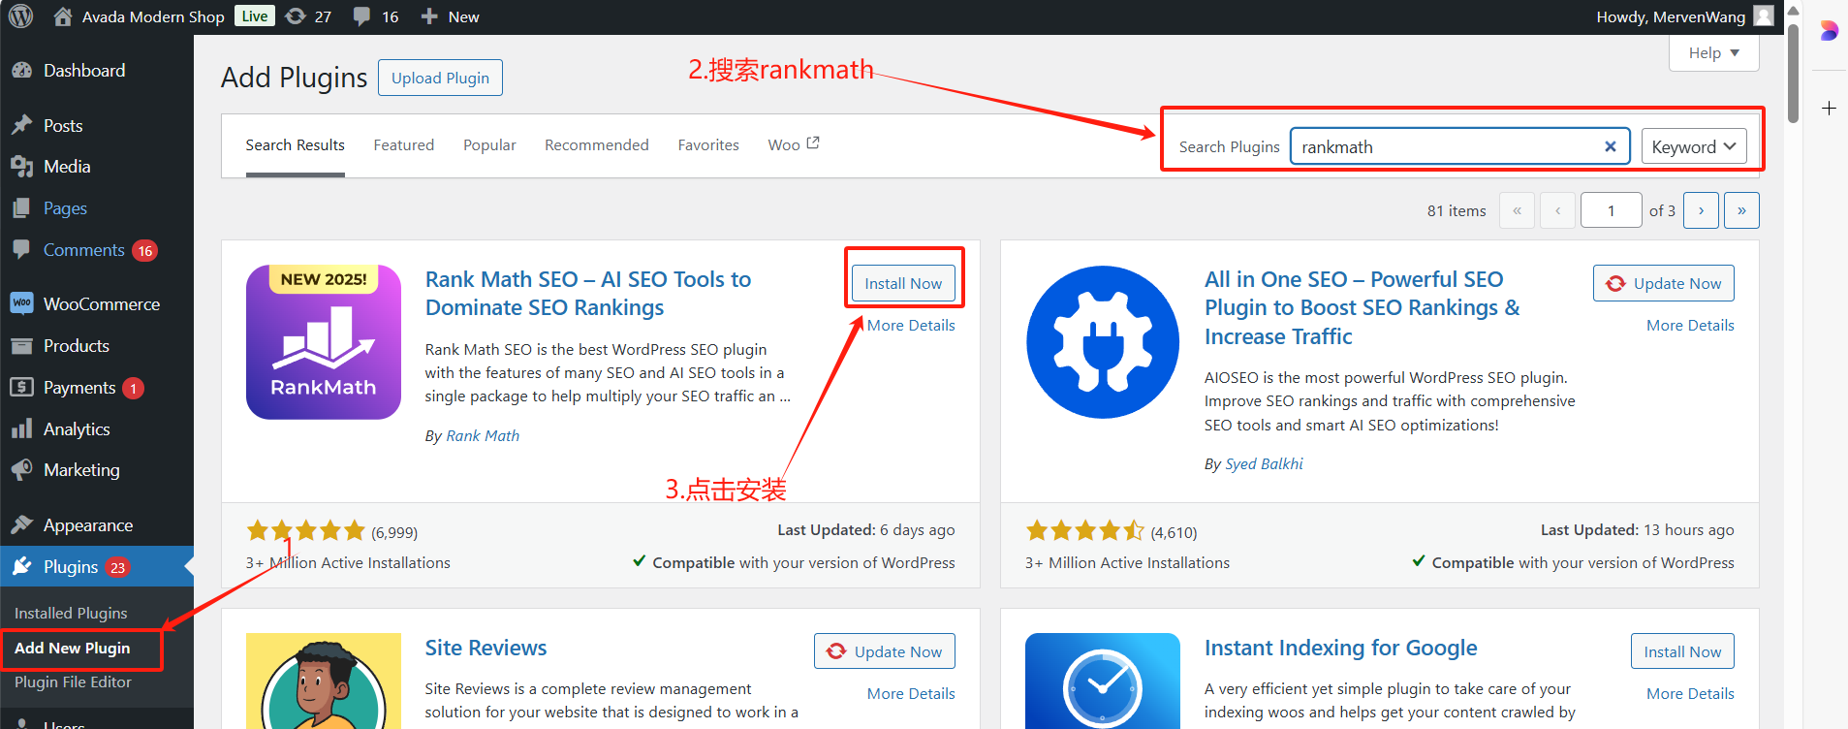Image resolution: width=1848 pixels, height=729 pixels.
Task: Open the WooCommerce menu item
Action: tap(97, 303)
